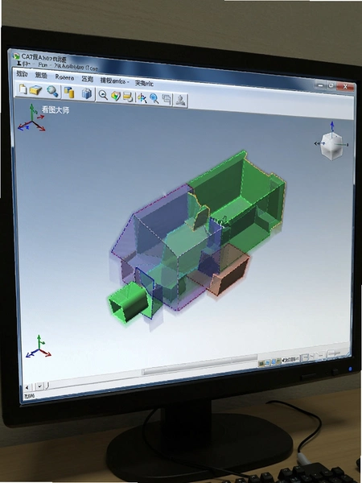The width and height of the screenshot is (362, 483).
Task: Open the small dropdown arrow at bottom left
Action: click(x=39, y=386)
